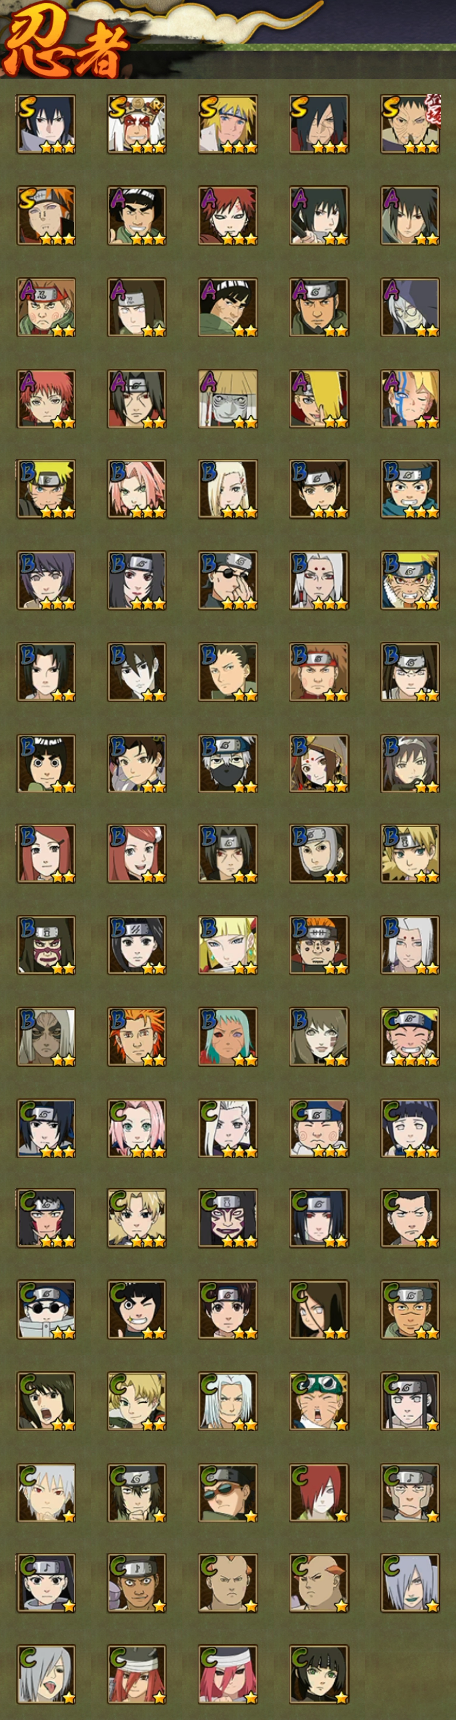Pick the S-rank orange-haired Pain portrait
Viewport: 456px width, 1720px height.
[46, 216]
